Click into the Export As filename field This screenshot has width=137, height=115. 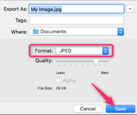[x=77, y=9]
